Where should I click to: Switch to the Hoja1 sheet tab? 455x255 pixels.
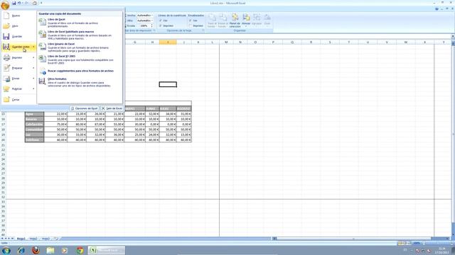(21, 239)
